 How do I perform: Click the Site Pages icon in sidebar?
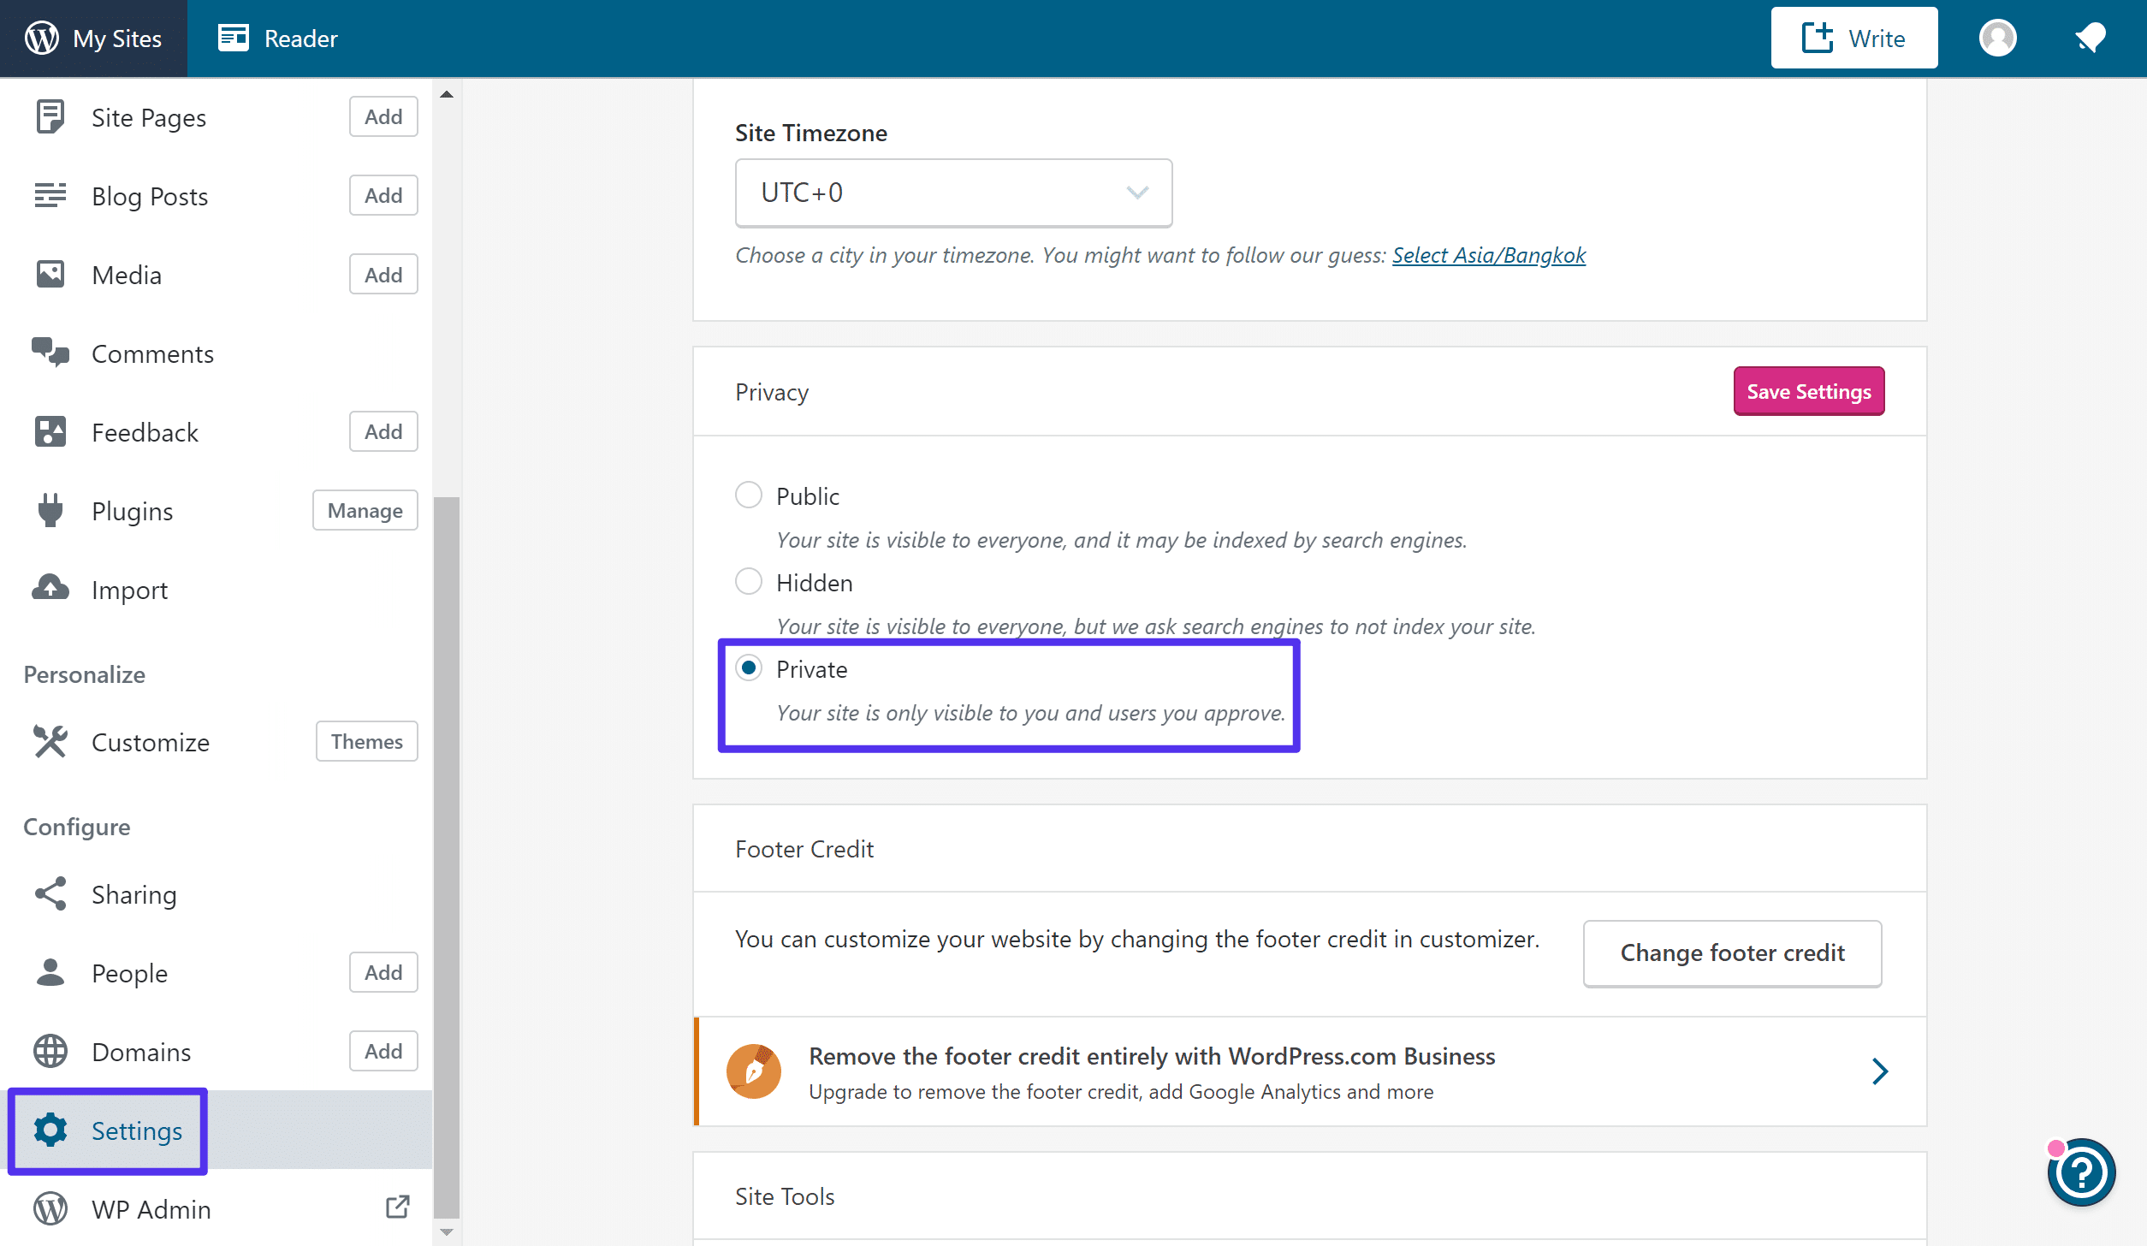[x=50, y=116]
